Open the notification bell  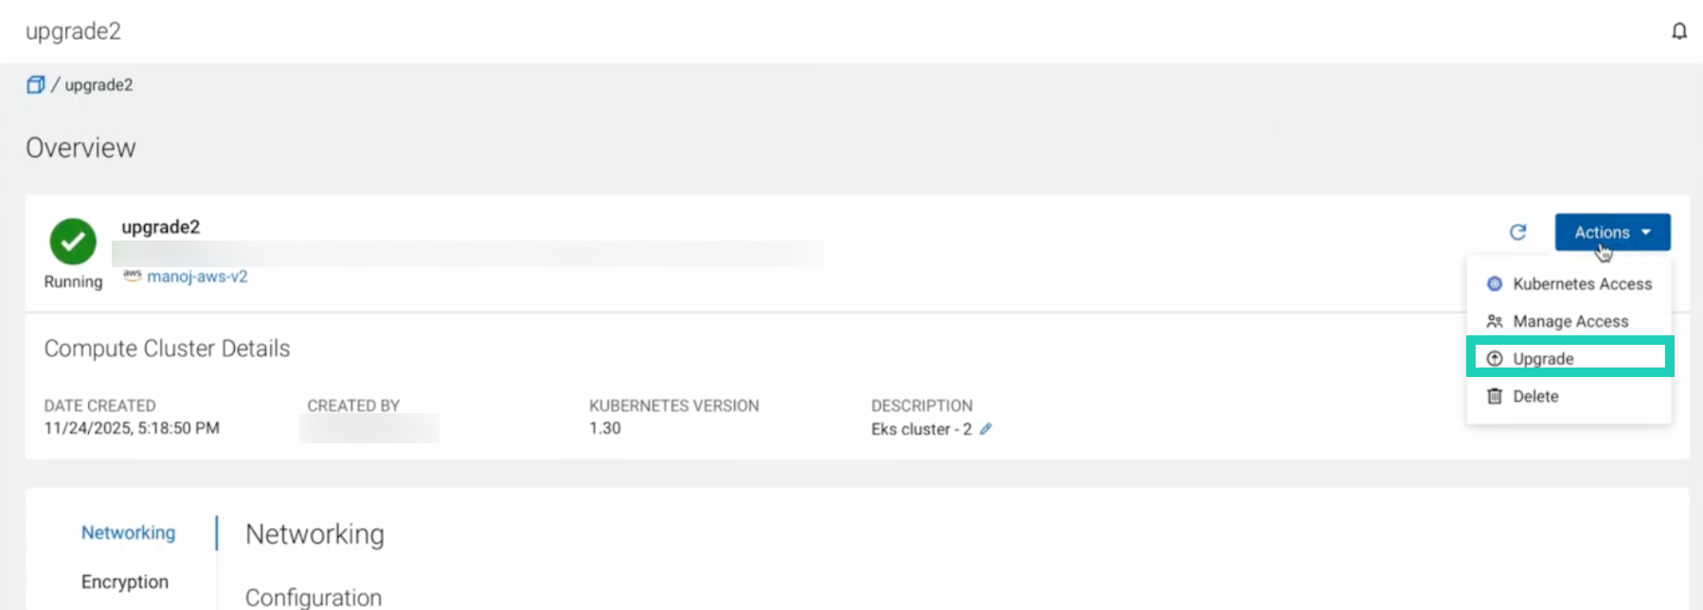1678,30
